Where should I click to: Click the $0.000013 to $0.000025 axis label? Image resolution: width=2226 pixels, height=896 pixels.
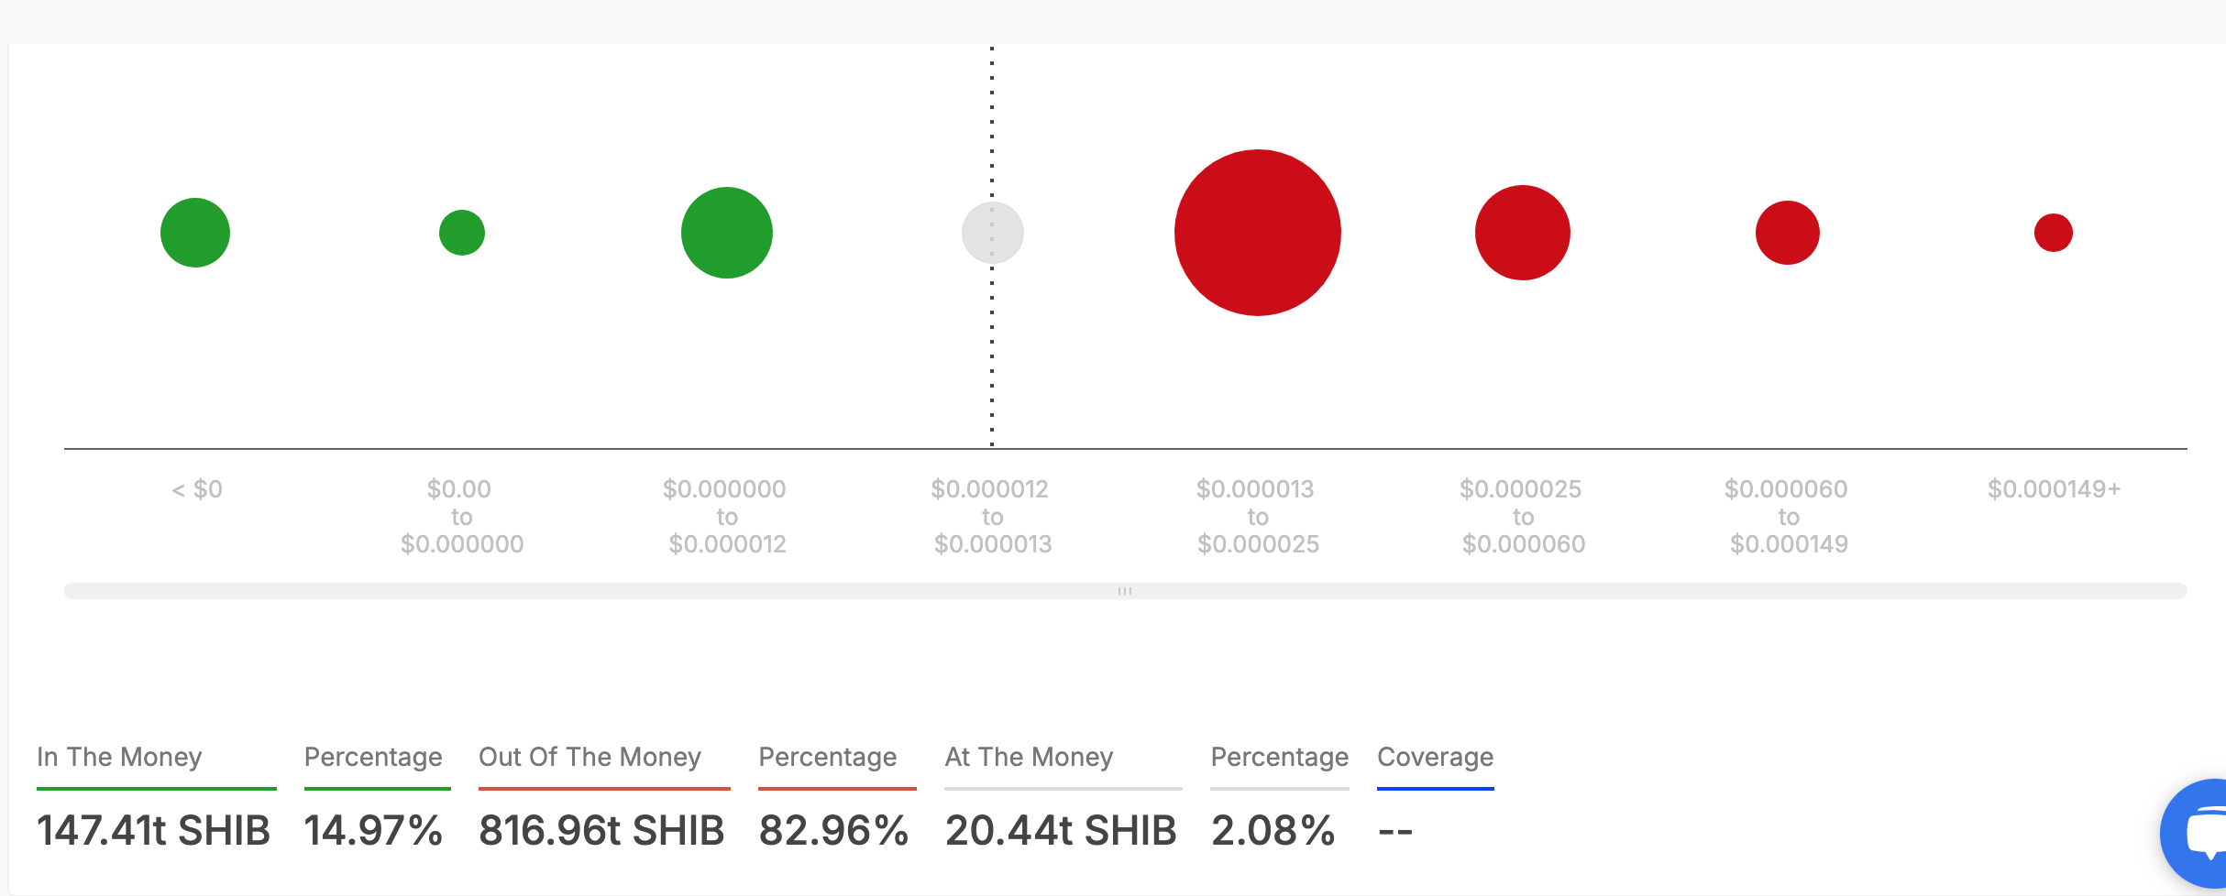click(x=1257, y=517)
